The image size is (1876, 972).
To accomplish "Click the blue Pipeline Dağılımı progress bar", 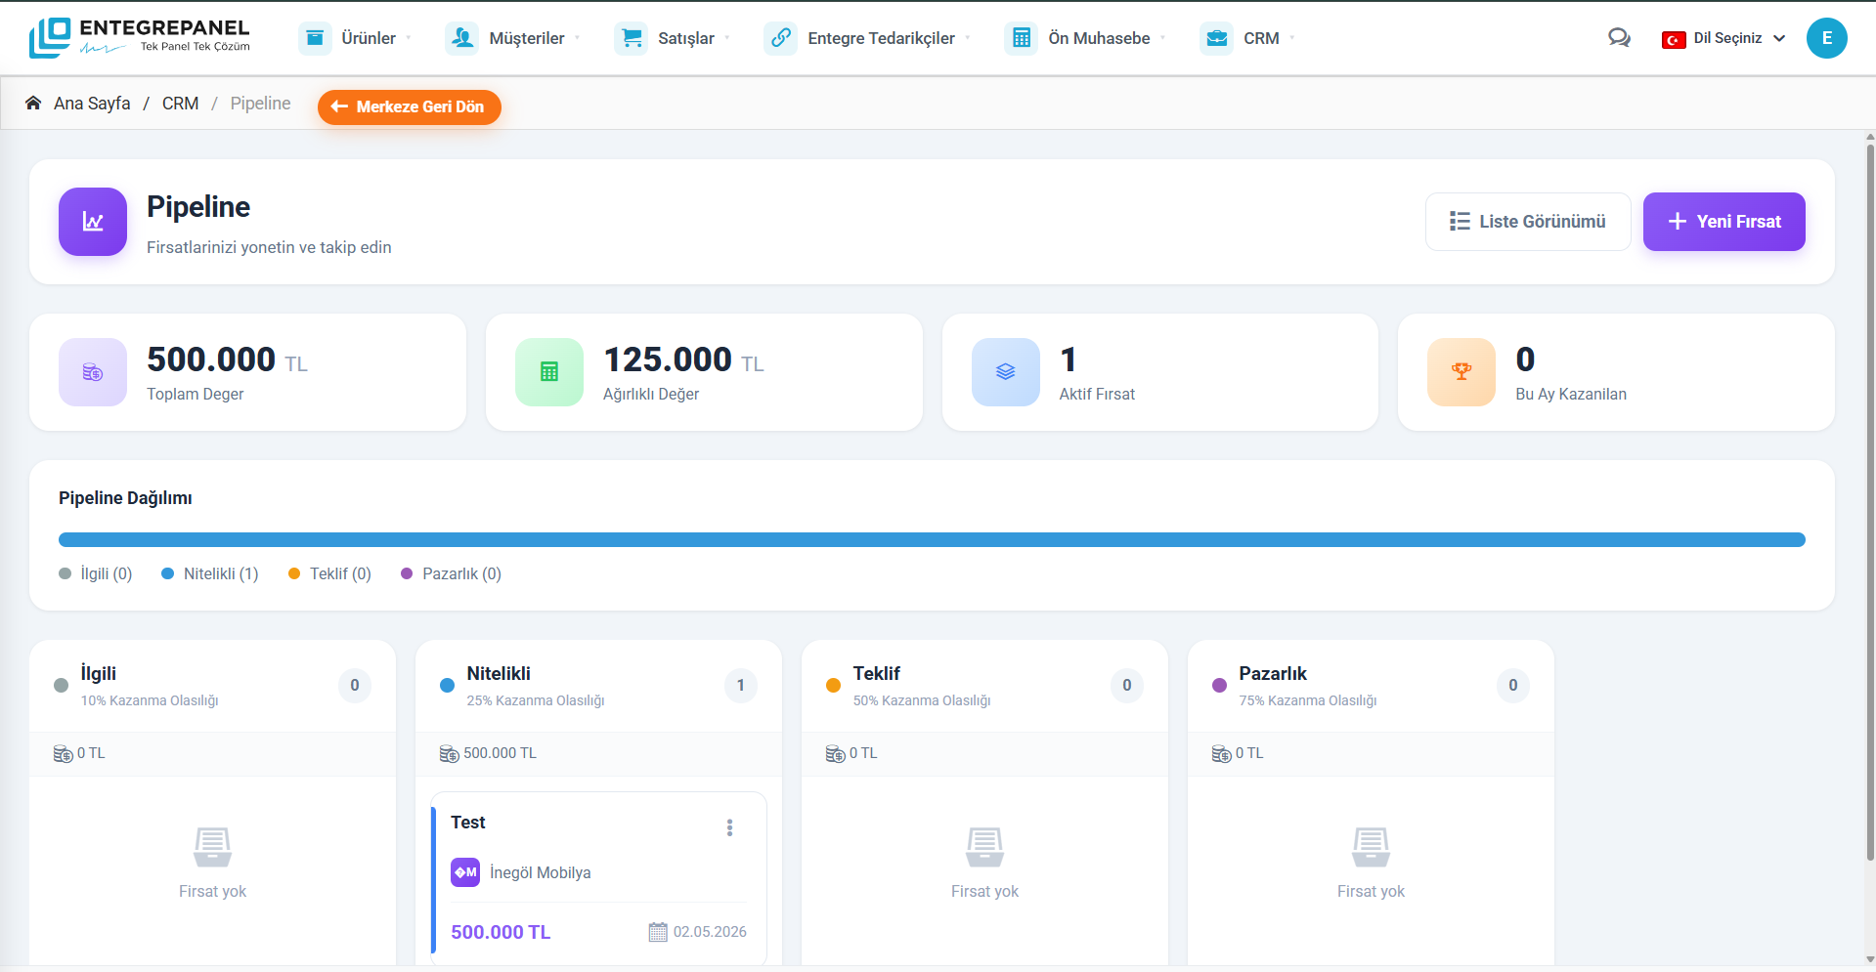I will [x=932, y=539].
